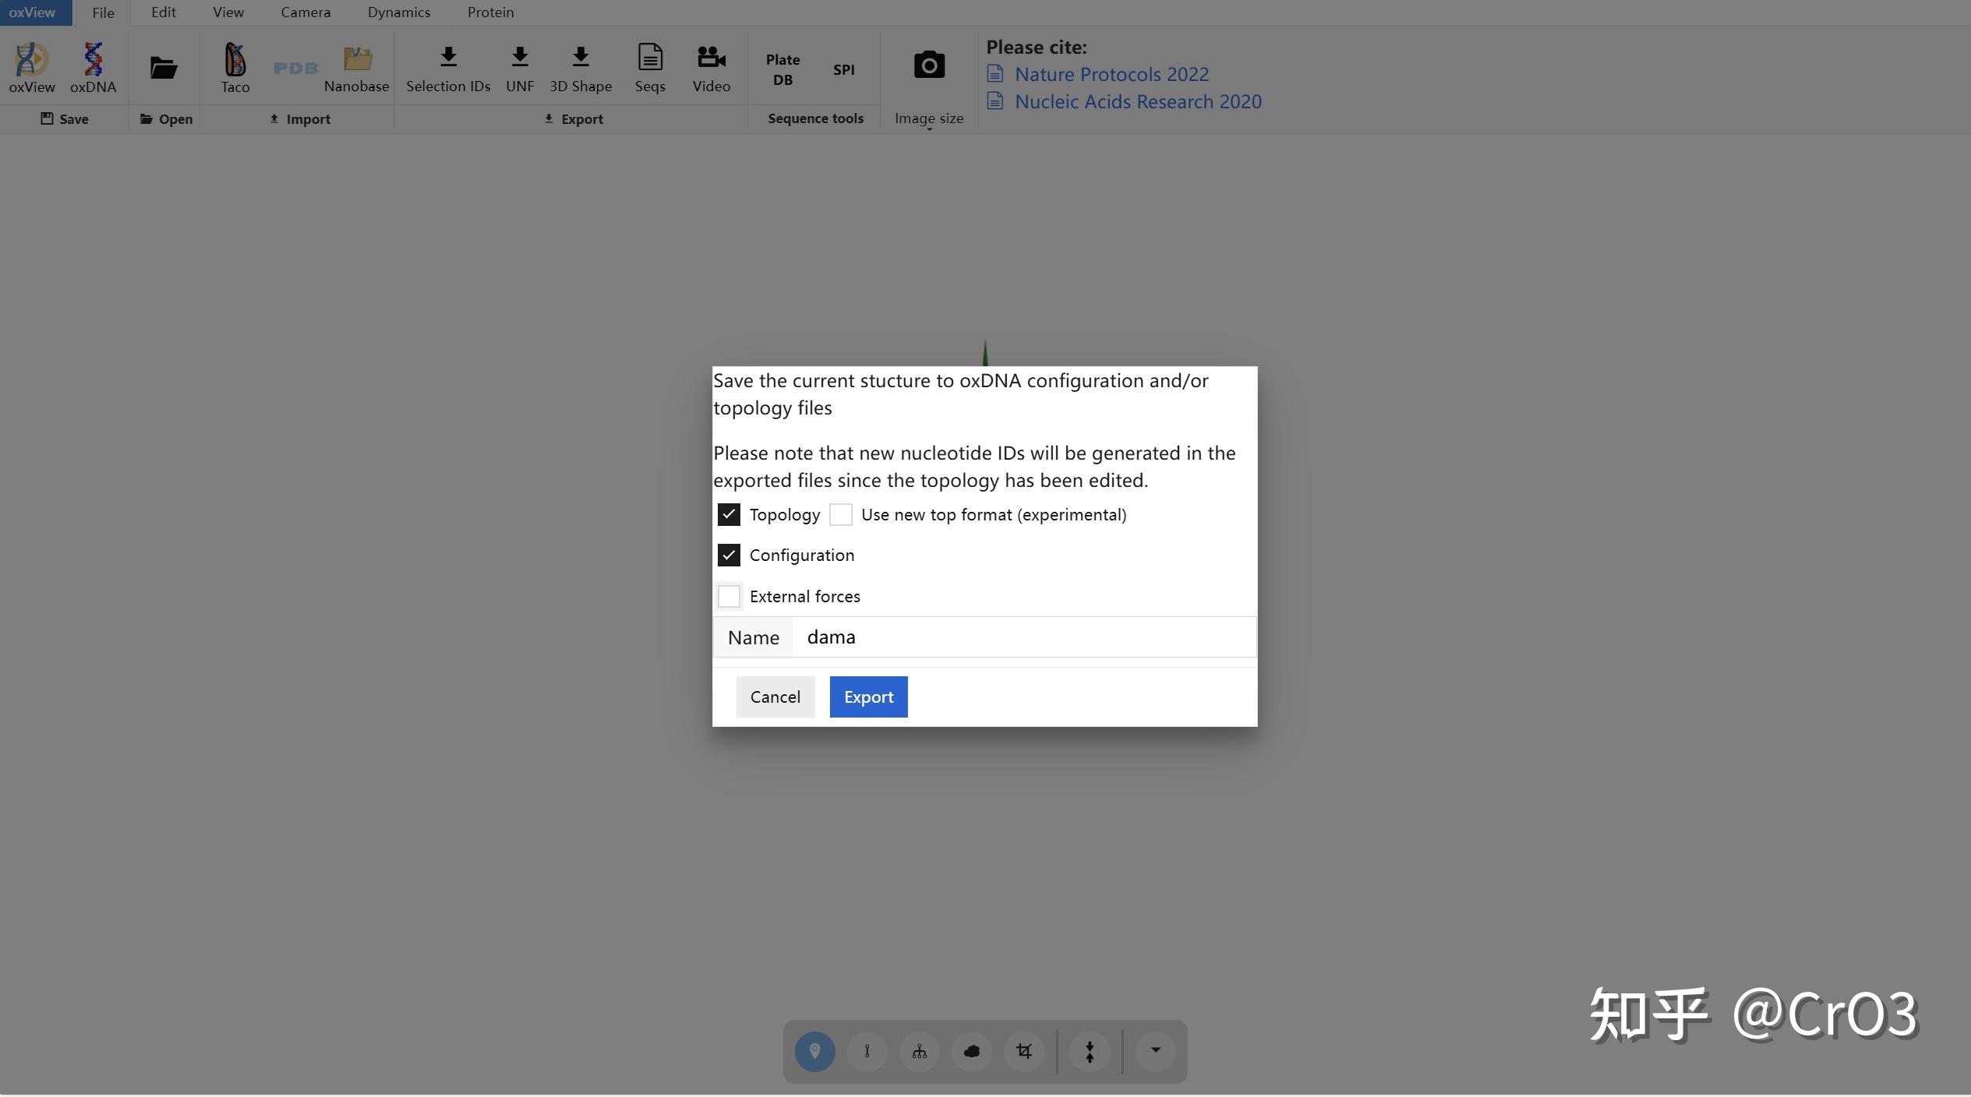Expand the bottom toolbar dropdown arrow
Screen dimensions: 1971x1097
[1156, 1050]
